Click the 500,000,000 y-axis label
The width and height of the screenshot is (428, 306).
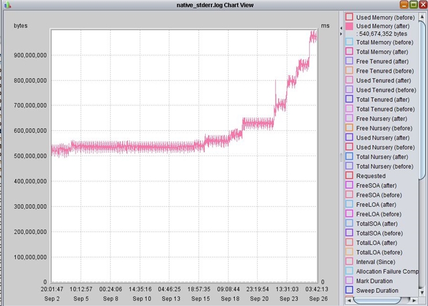[x=30, y=156]
